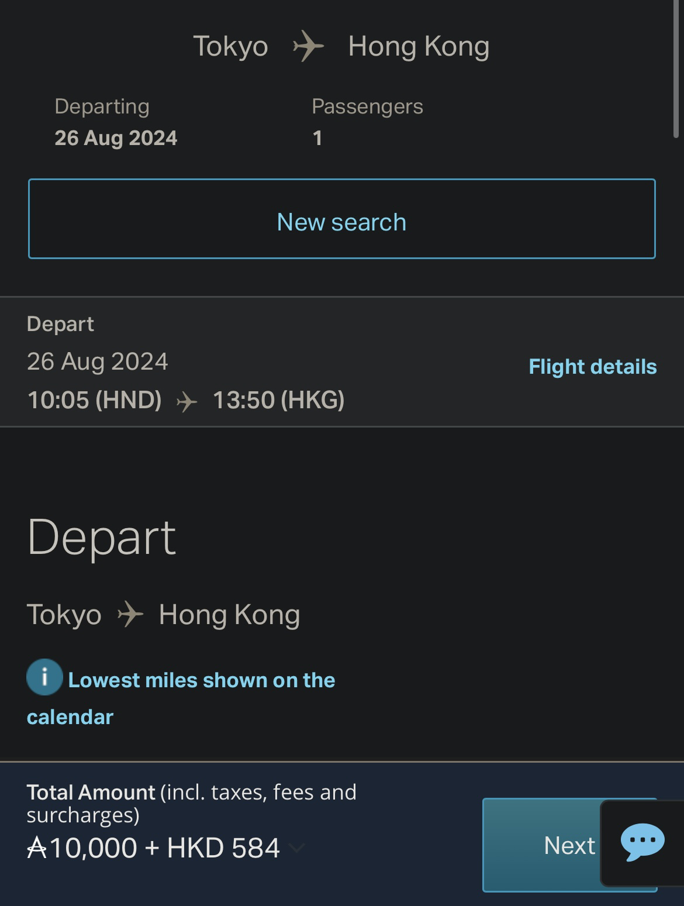Expand the Total Amount breakdown chevron

click(x=297, y=848)
